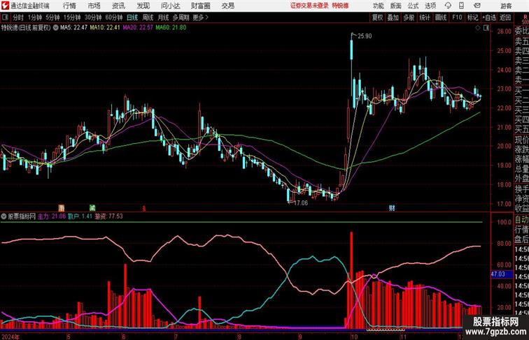Click the red marker icon near June

click(144, 208)
